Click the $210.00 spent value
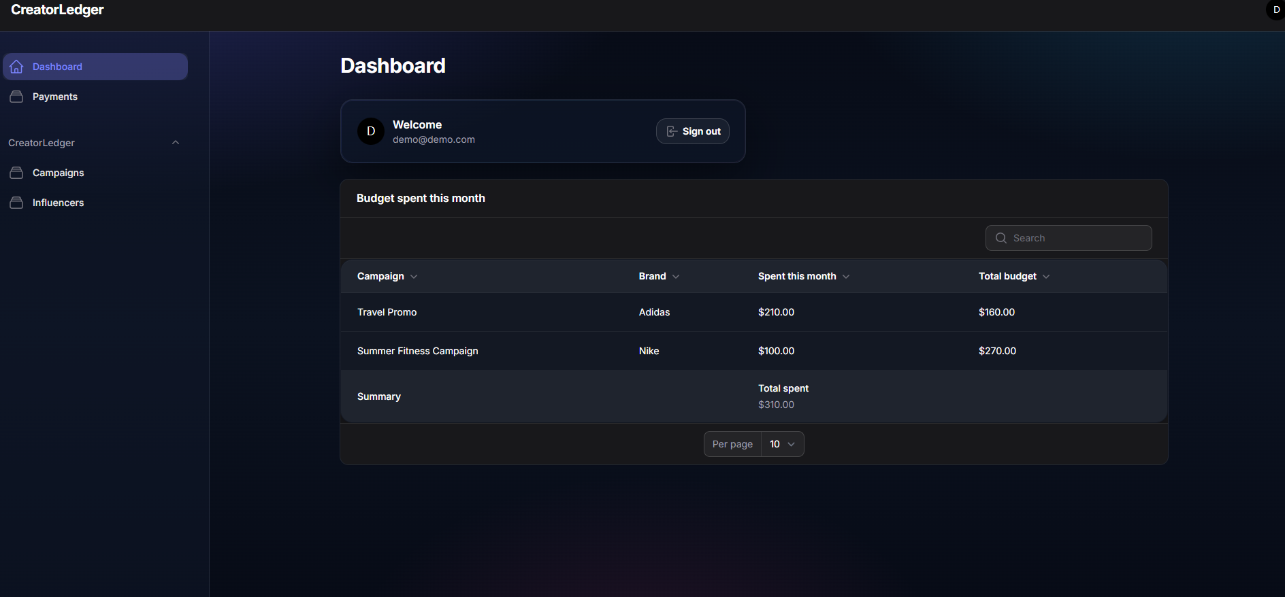Viewport: 1285px width, 597px height. pos(776,312)
